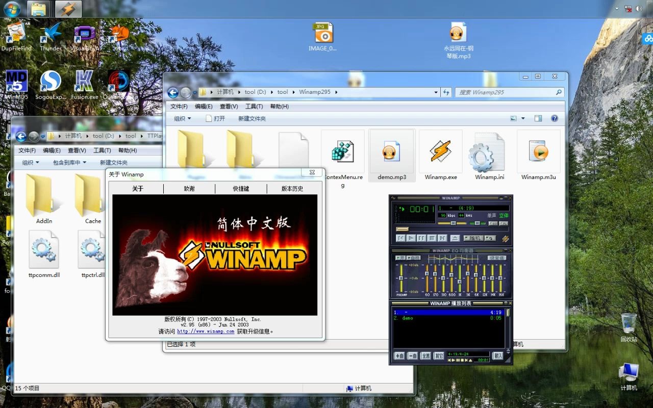Click the playlist 全选 select all button

click(426, 356)
